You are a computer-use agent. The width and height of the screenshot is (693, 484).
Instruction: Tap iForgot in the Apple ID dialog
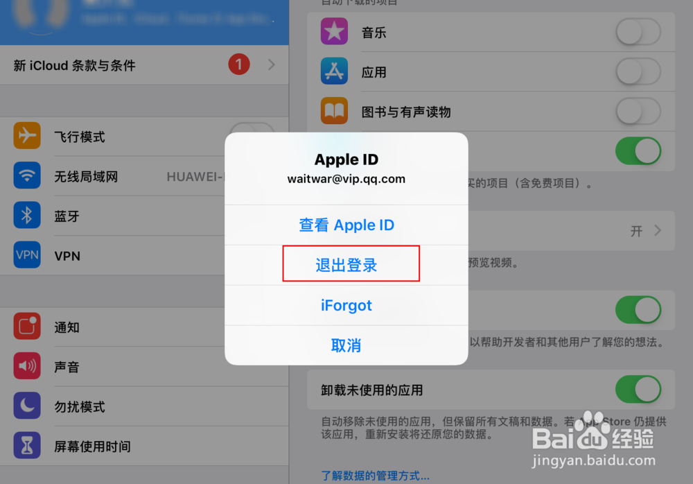(x=346, y=305)
